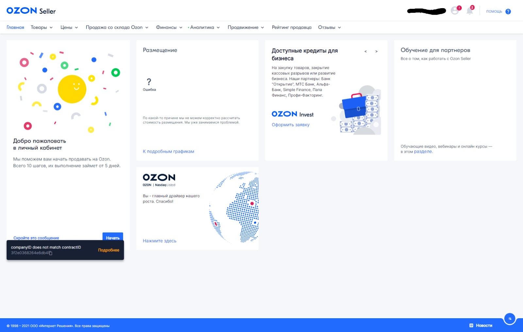The image size is (523, 332).
Task: Open the Финансы menu
Action: pyautogui.click(x=169, y=27)
